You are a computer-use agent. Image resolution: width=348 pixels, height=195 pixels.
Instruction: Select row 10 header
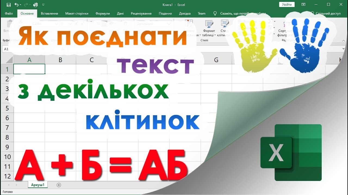coord(7,157)
